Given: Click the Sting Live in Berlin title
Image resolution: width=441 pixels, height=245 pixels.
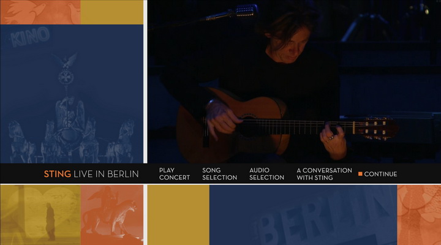Looking at the screenshot, I should tap(91, 174).
